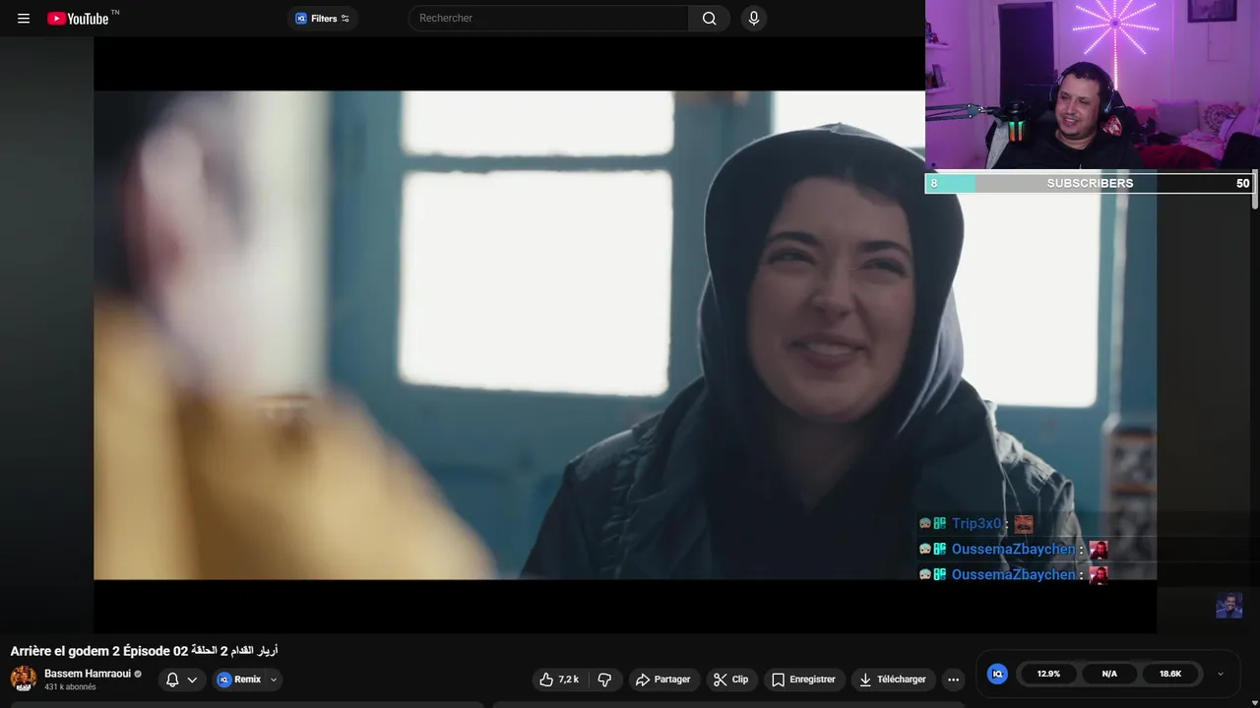This screenshot has width=1260, height=708.
Task: Download video with Télécharger button
Action: click(894, 679)
